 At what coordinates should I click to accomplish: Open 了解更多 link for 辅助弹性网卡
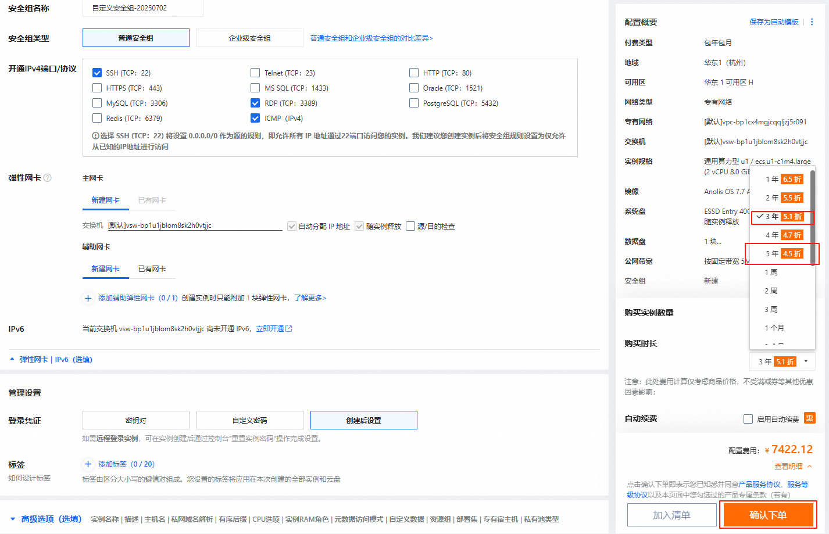[310, 298]
